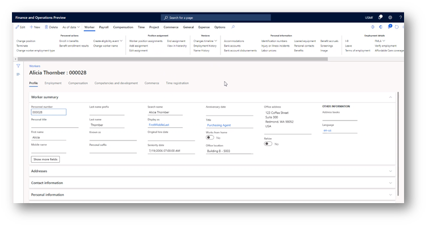428x227 pixels.
Task: Open the As of date dropdown
Action: pyautogui.click(x=71, y=27)
